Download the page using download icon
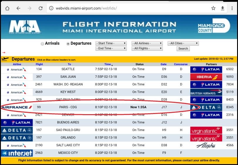The image size is (238, 165). pyautogui.click(x=222, y=8)
